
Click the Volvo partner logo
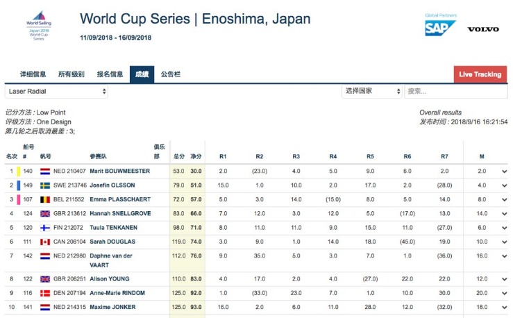point(482,29)
